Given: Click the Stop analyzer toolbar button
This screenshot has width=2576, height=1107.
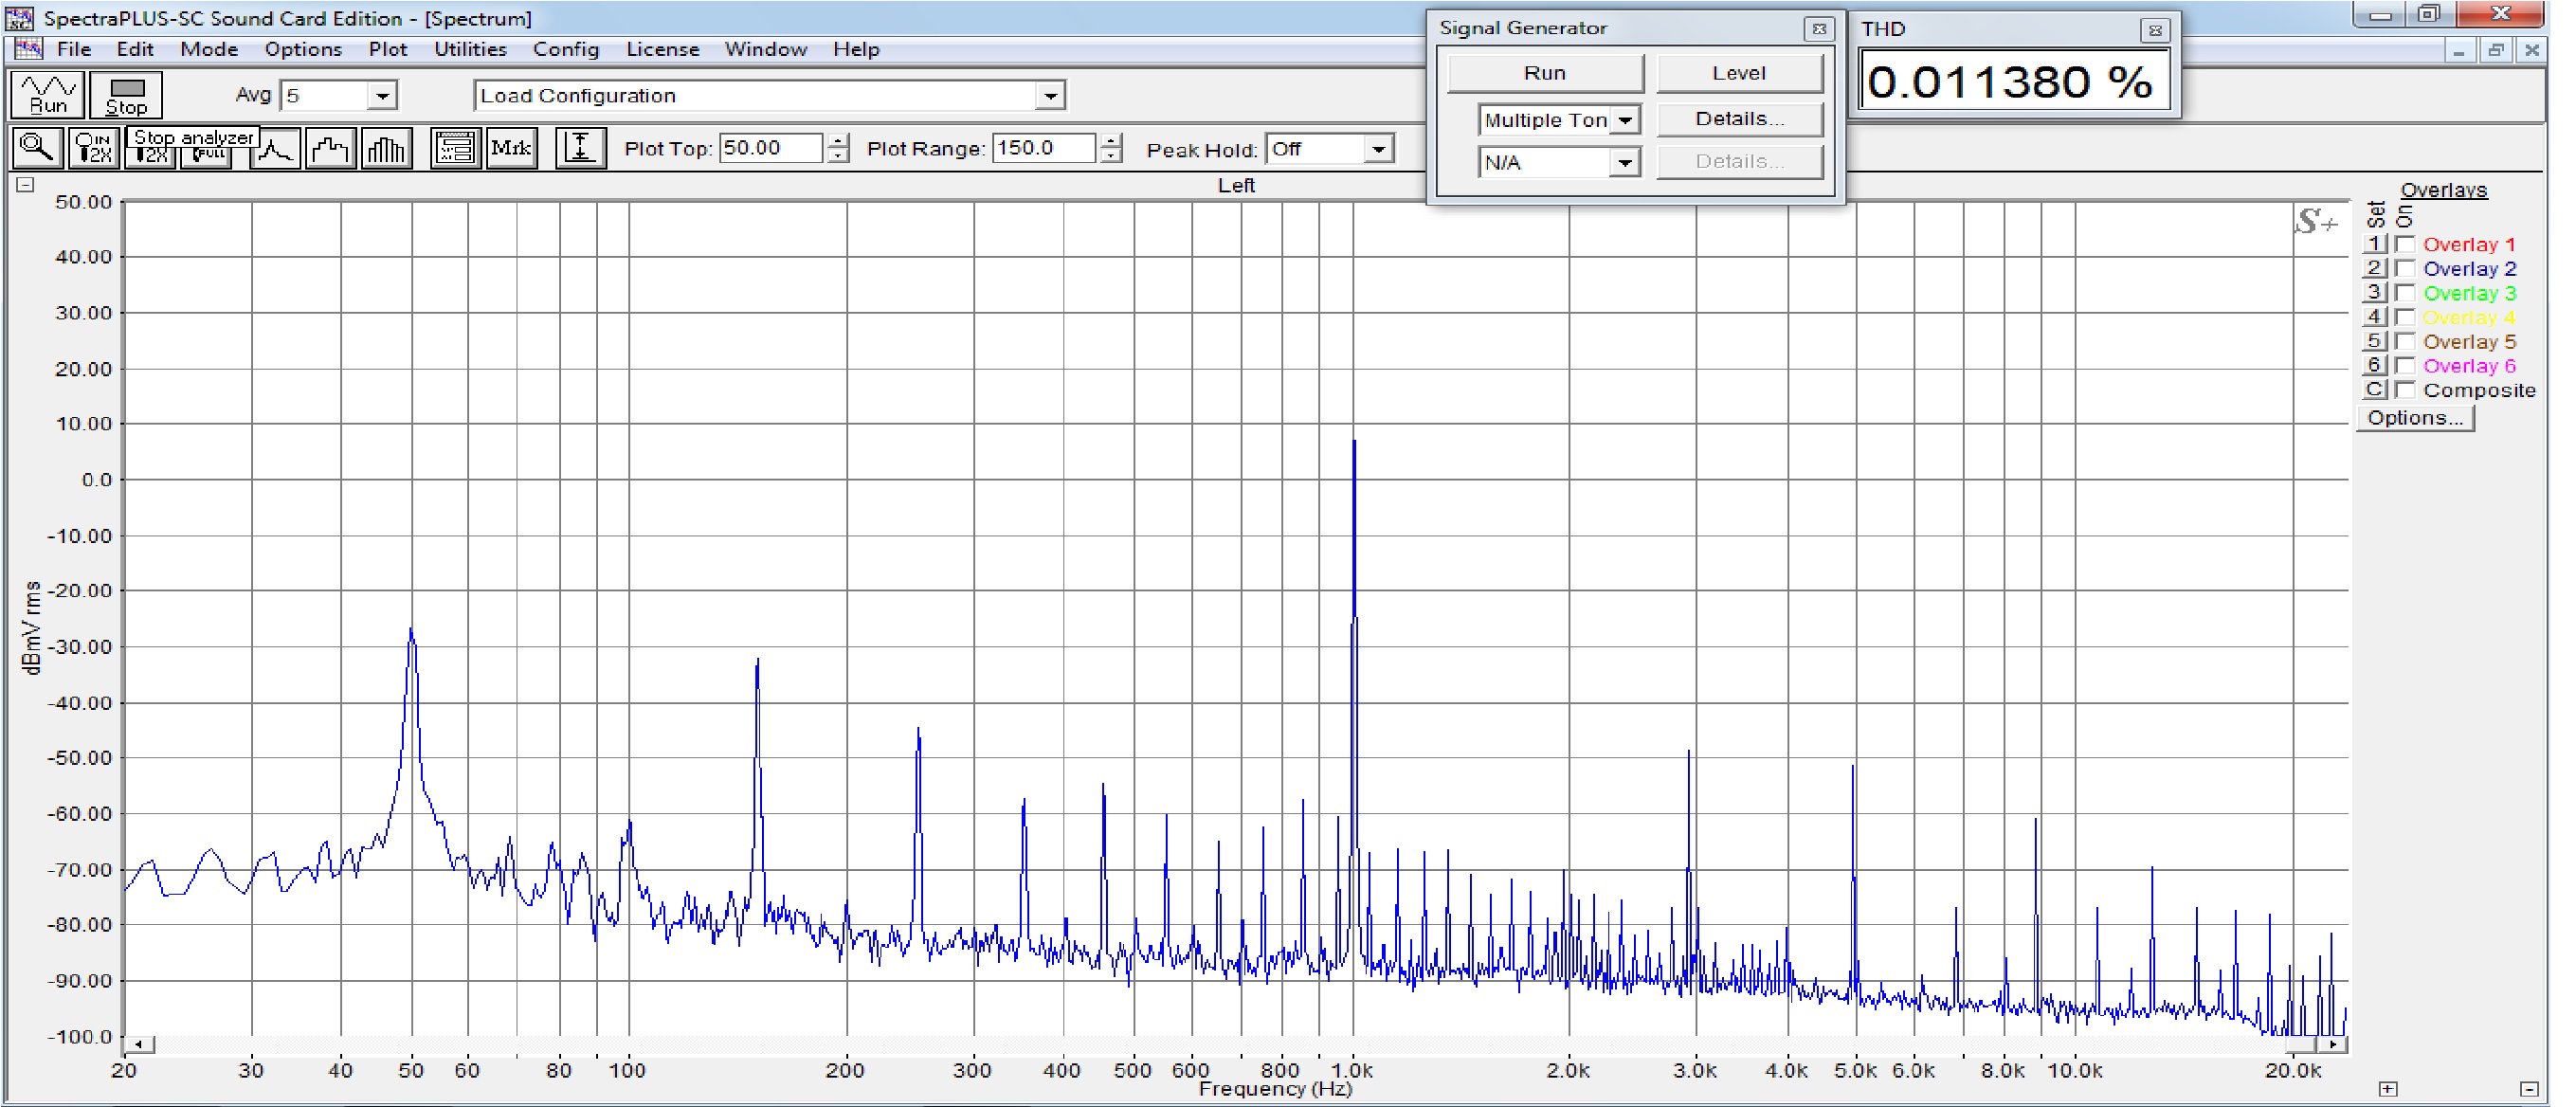Looking at the screenshot, I should 126,94.
